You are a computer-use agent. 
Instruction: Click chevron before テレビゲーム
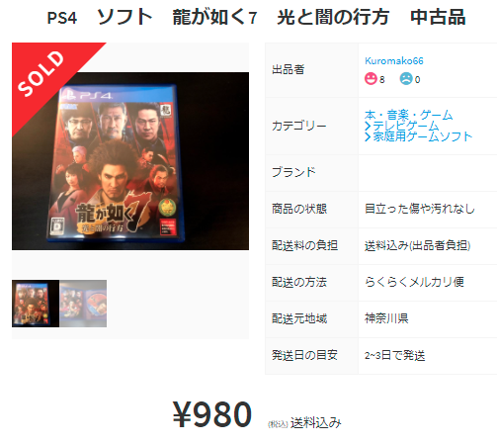[x=368, y=126]
